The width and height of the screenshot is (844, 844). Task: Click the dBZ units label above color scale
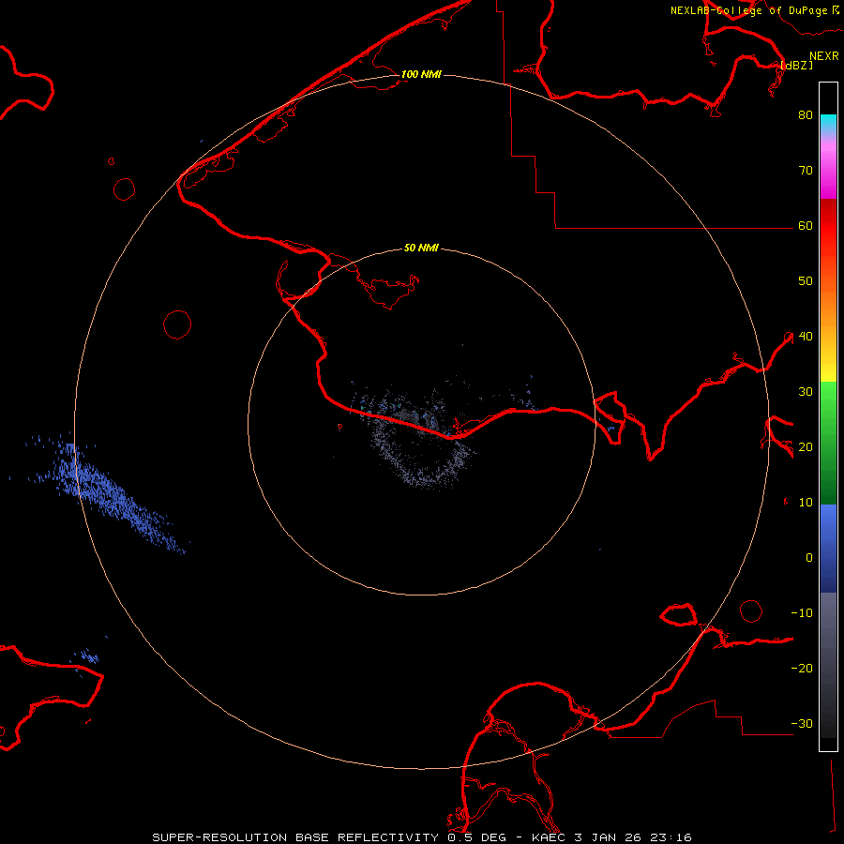[x=797, y=66]
